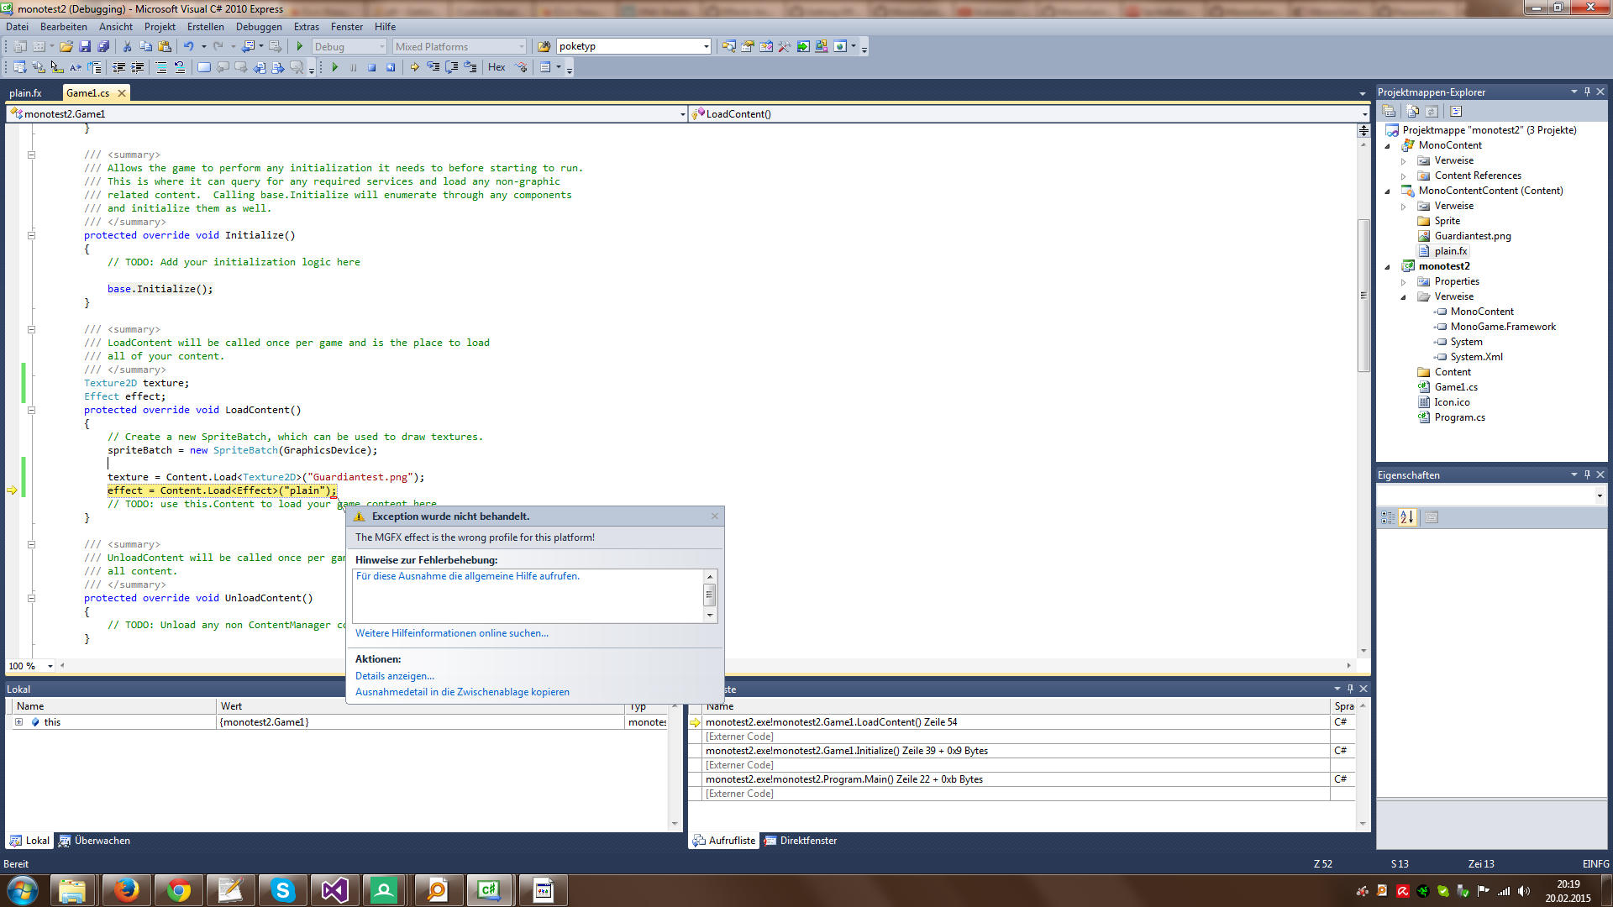This screenshot has height=907, width=1613.
Task: Uncomment selected lines icon
Action: (x=180, y=67)
